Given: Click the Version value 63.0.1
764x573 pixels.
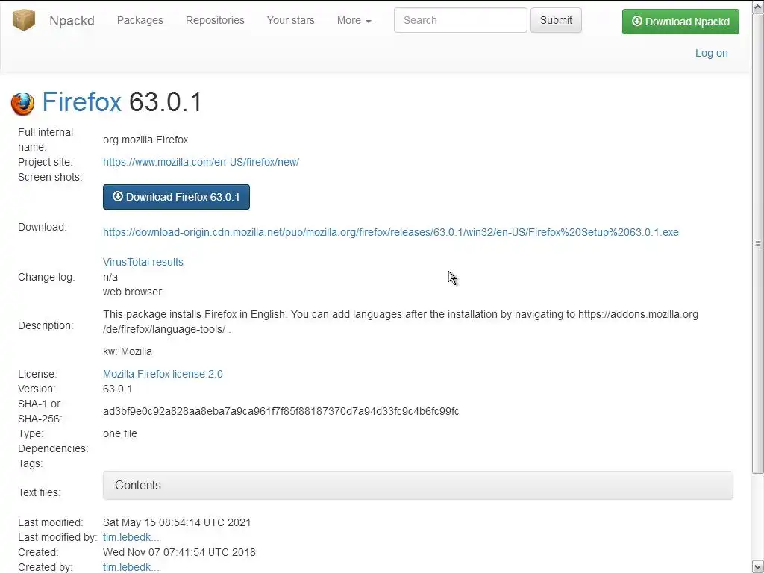Looking at the screenshot, I should coord(117,389).
